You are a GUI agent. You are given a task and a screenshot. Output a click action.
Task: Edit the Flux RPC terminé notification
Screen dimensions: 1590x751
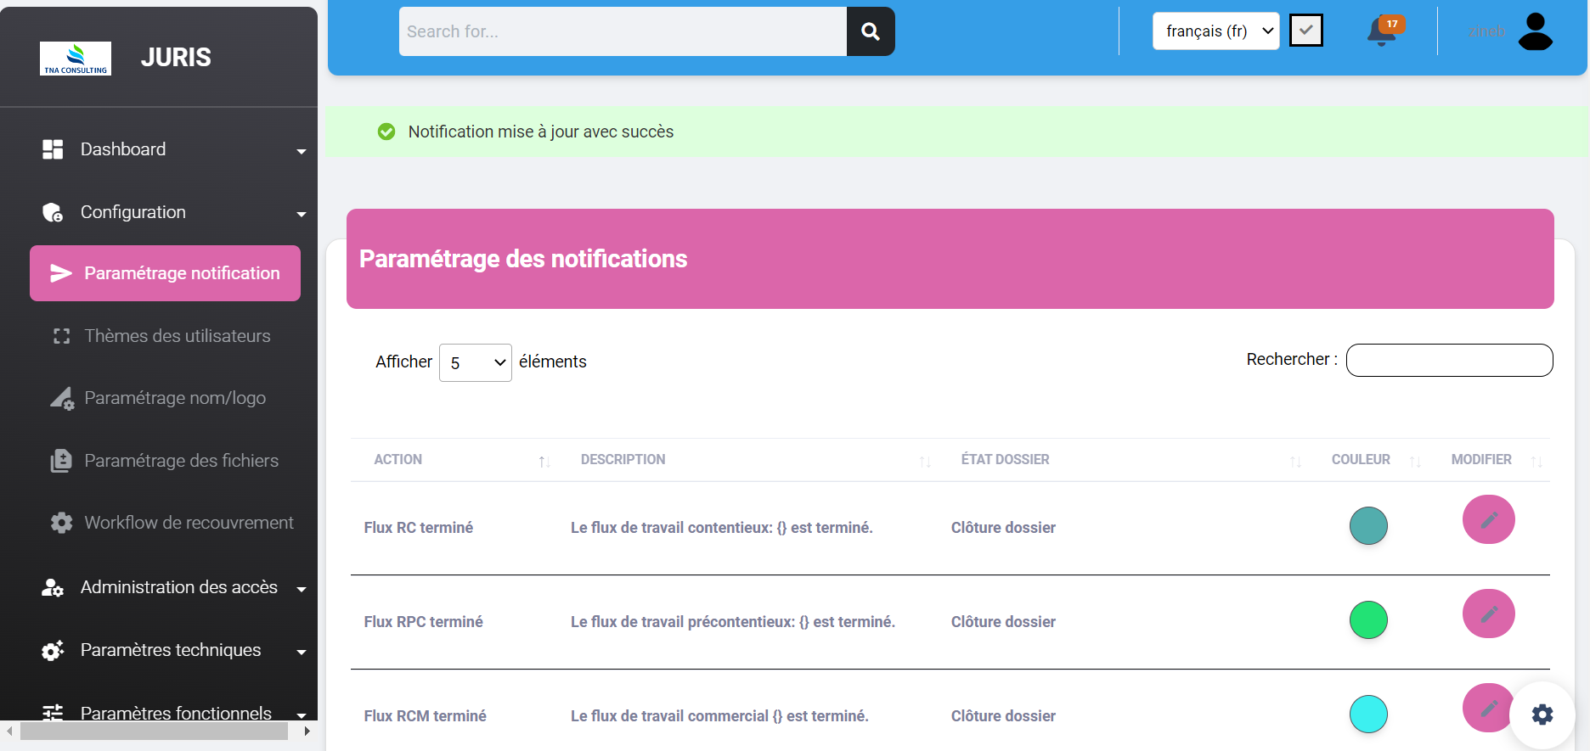point(1488,614)
